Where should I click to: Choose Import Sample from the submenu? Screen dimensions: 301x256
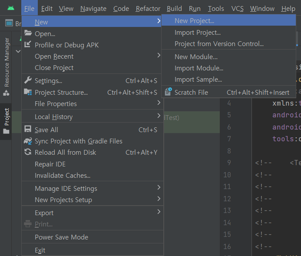[x=198, y=80]
